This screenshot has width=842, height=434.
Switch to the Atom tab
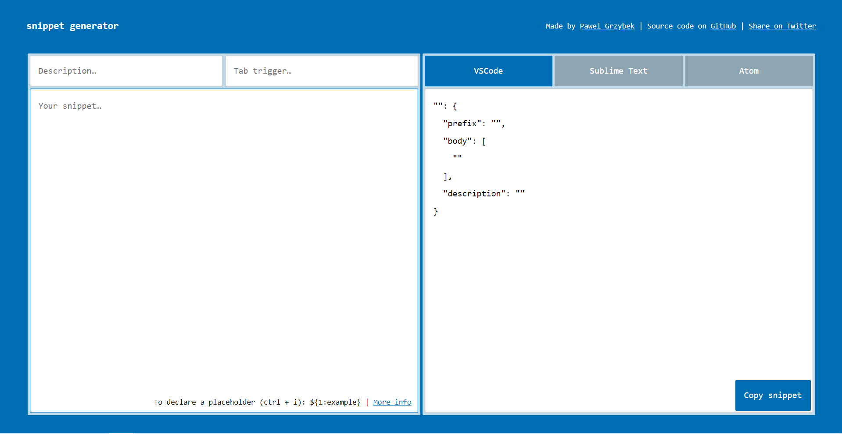pos(749,71)
